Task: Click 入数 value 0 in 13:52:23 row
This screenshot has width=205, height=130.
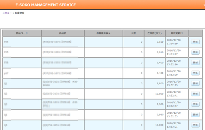Action: pos(141,83)
